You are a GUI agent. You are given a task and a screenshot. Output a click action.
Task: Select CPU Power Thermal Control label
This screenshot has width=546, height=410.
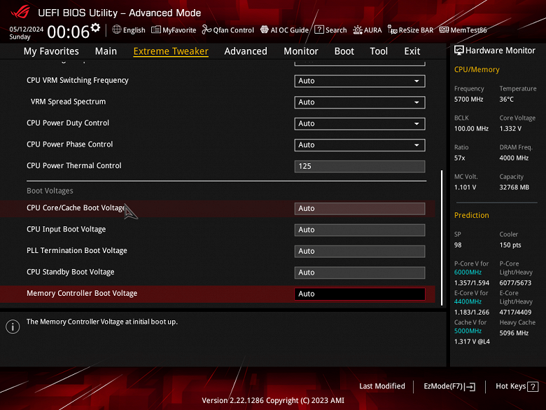73,165
